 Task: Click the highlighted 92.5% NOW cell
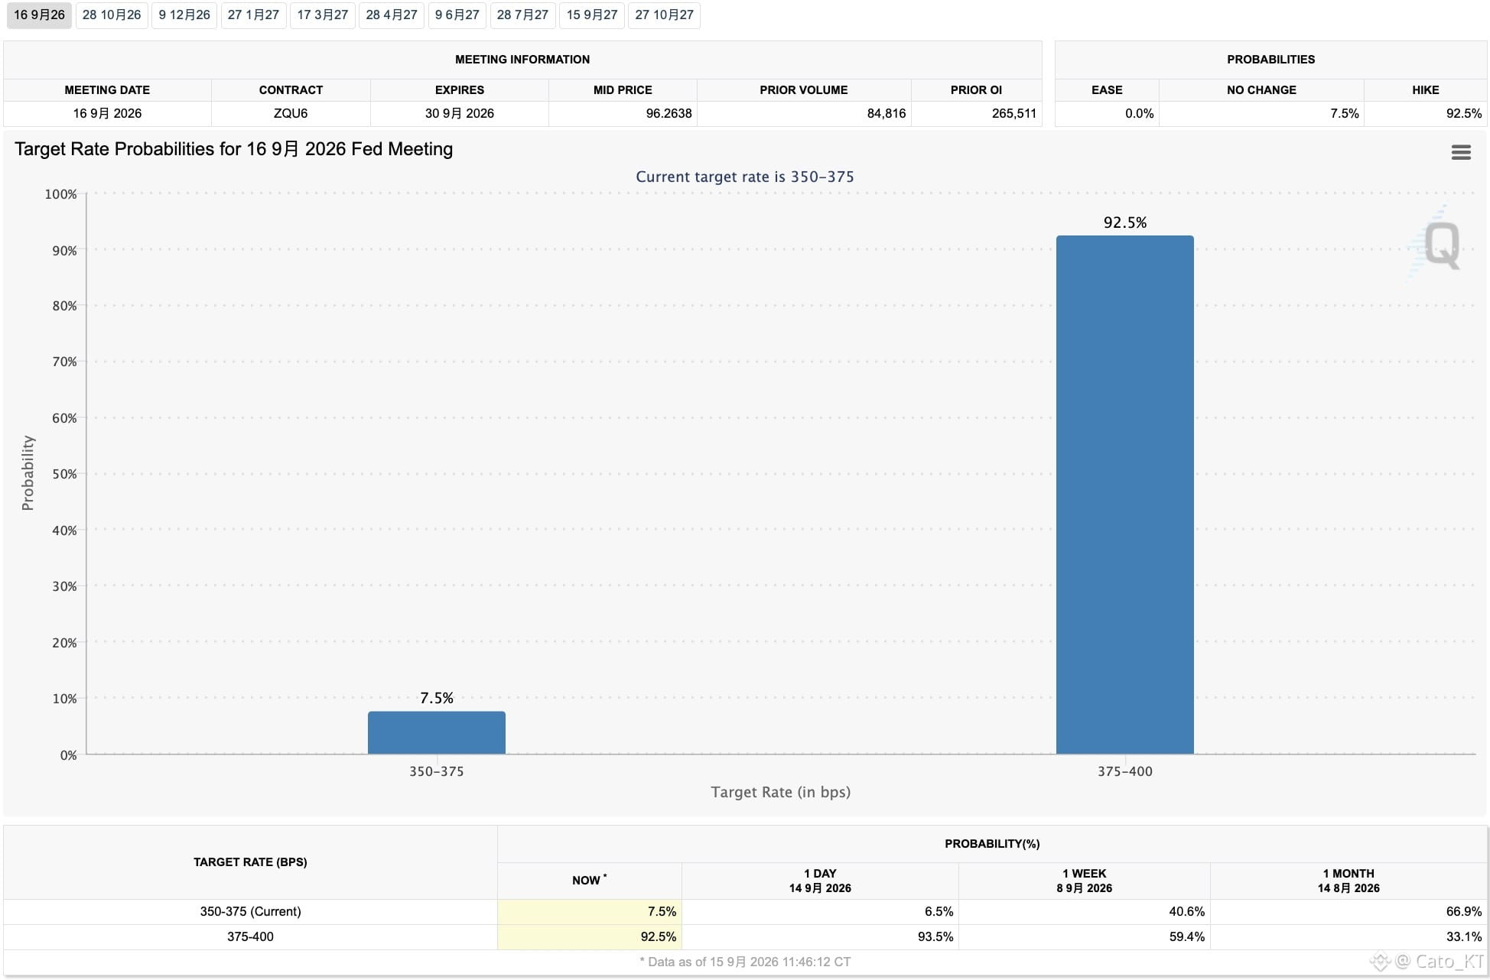[x=589, y=936]
